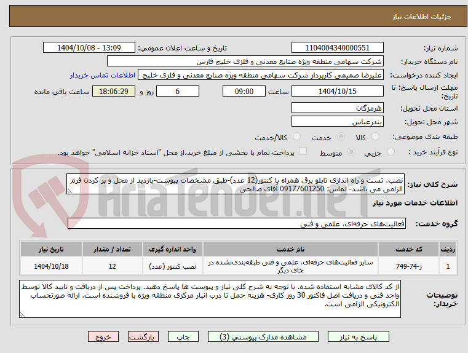Click the need number field 1104004340000551

pos(338,47)
